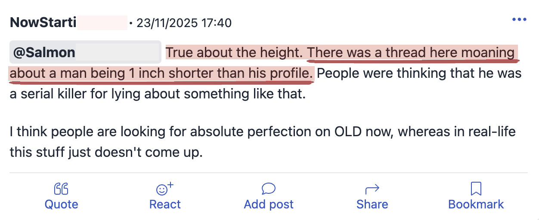Open the NowStarti poster username
The width and height of the screenshot is (539, 220).
[43, 22]
